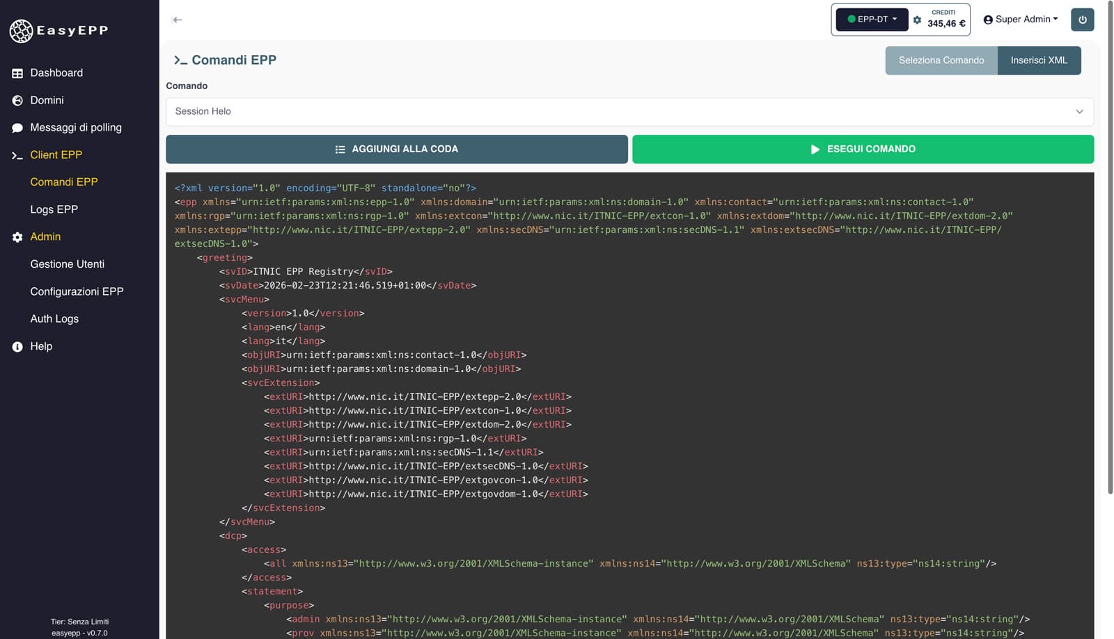The width and height of the screenshot is (1114, 639).
Task: Switch to Seleziona Comando mode
Action: [x=941, y=60]
